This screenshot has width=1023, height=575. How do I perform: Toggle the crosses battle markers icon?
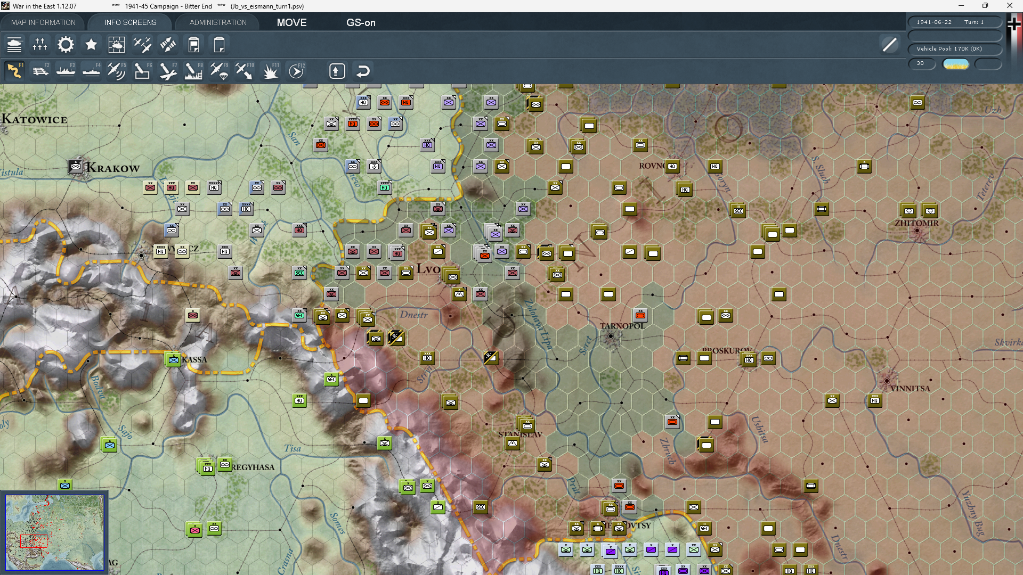(40, 45)
